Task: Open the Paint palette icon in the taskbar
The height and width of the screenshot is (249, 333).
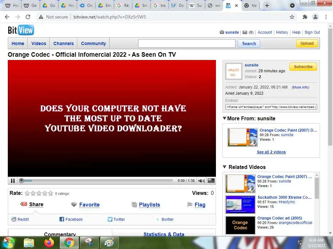Action: [x=109, y=243]
